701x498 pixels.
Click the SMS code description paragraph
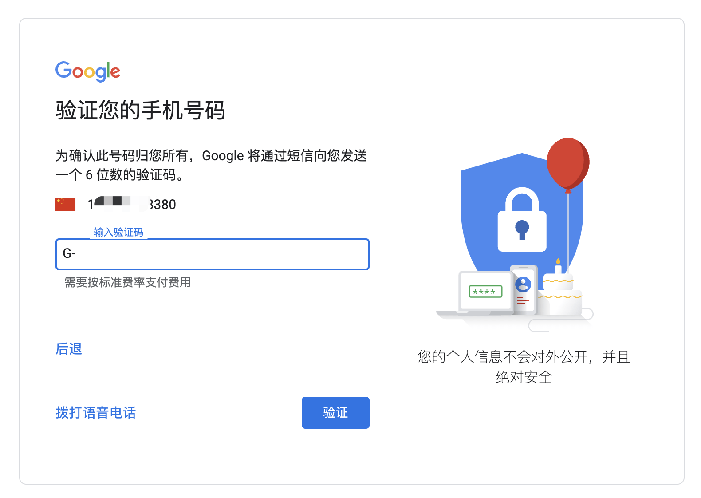[x=211, y=165]
